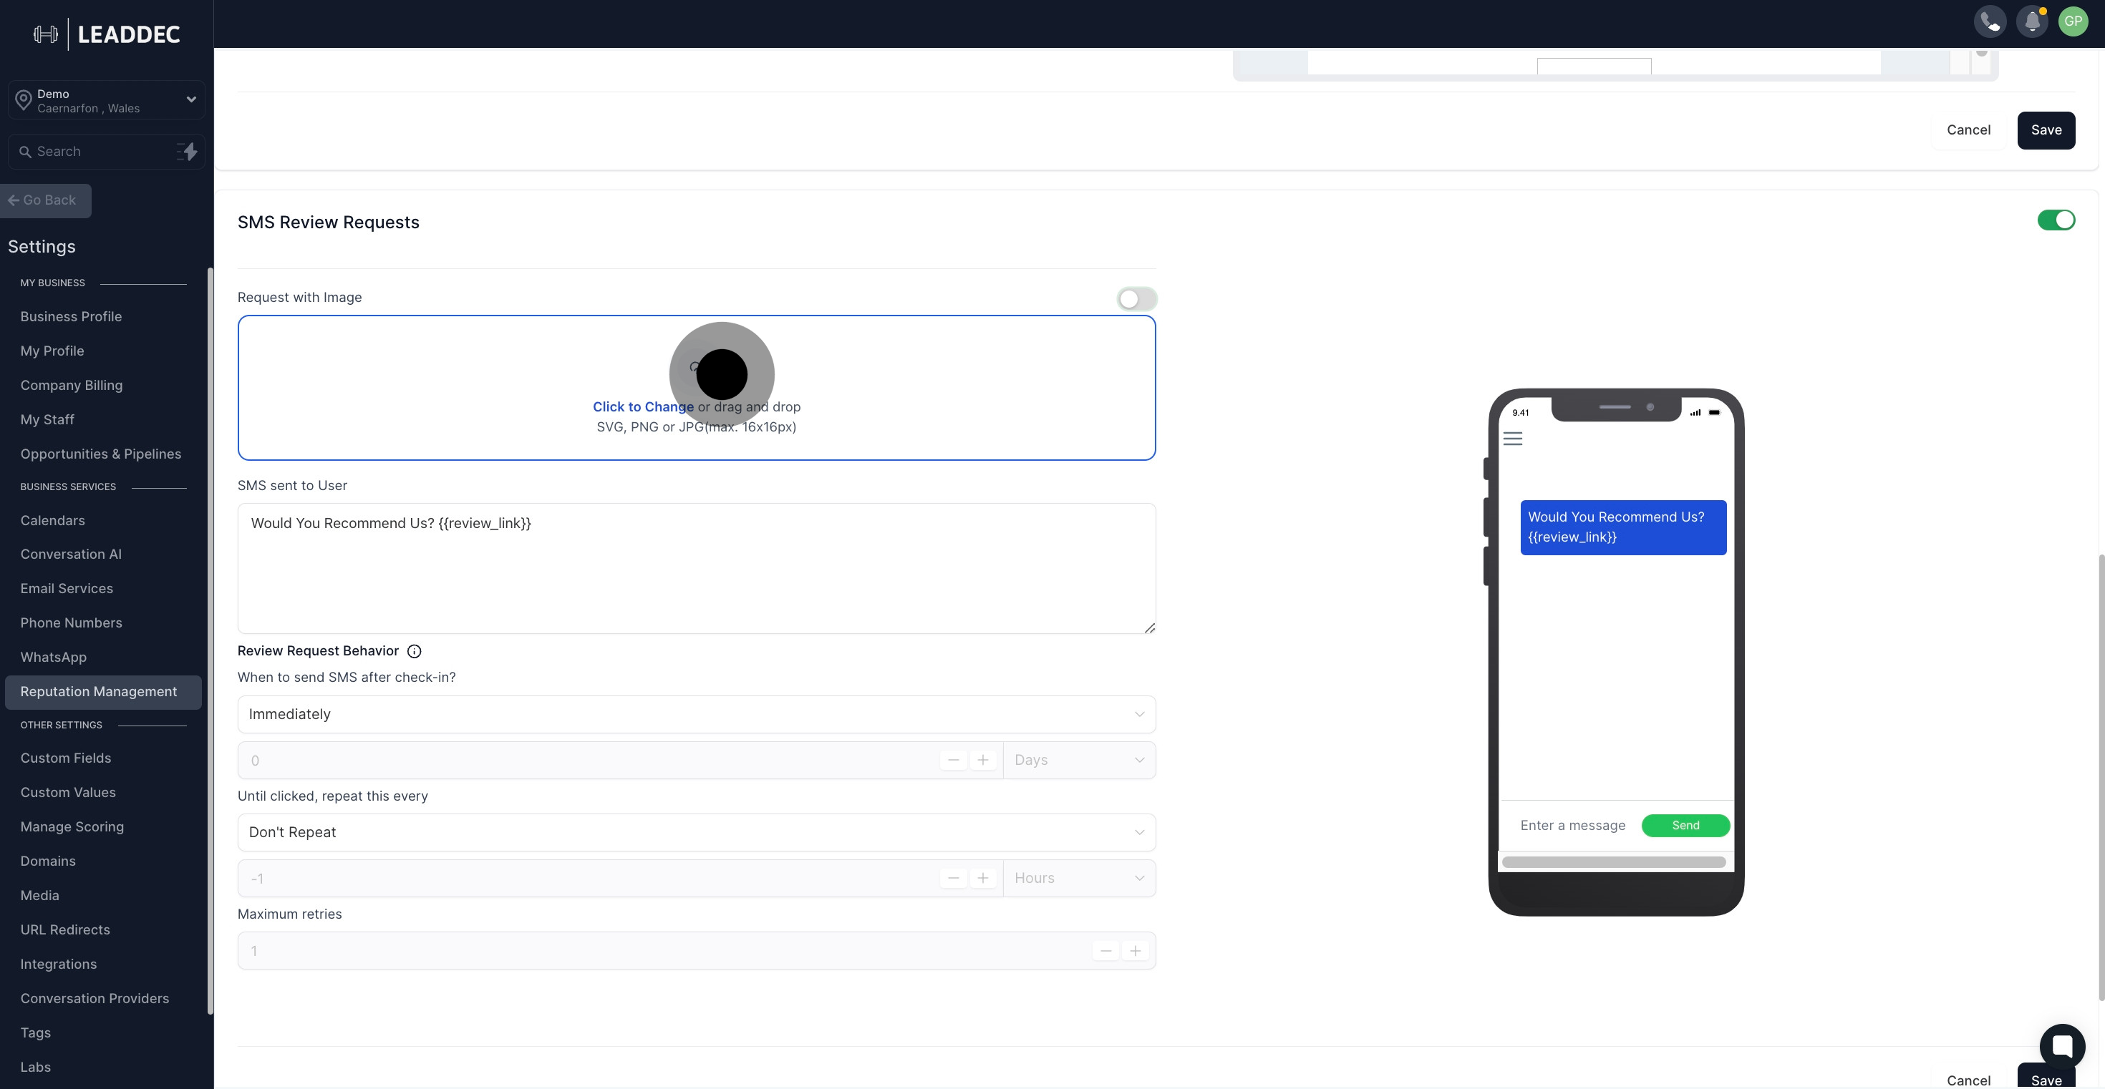Viewport: 2105px width, 1089px height.
Task: Open the phone dialer icon
Action: (1990, 21)
